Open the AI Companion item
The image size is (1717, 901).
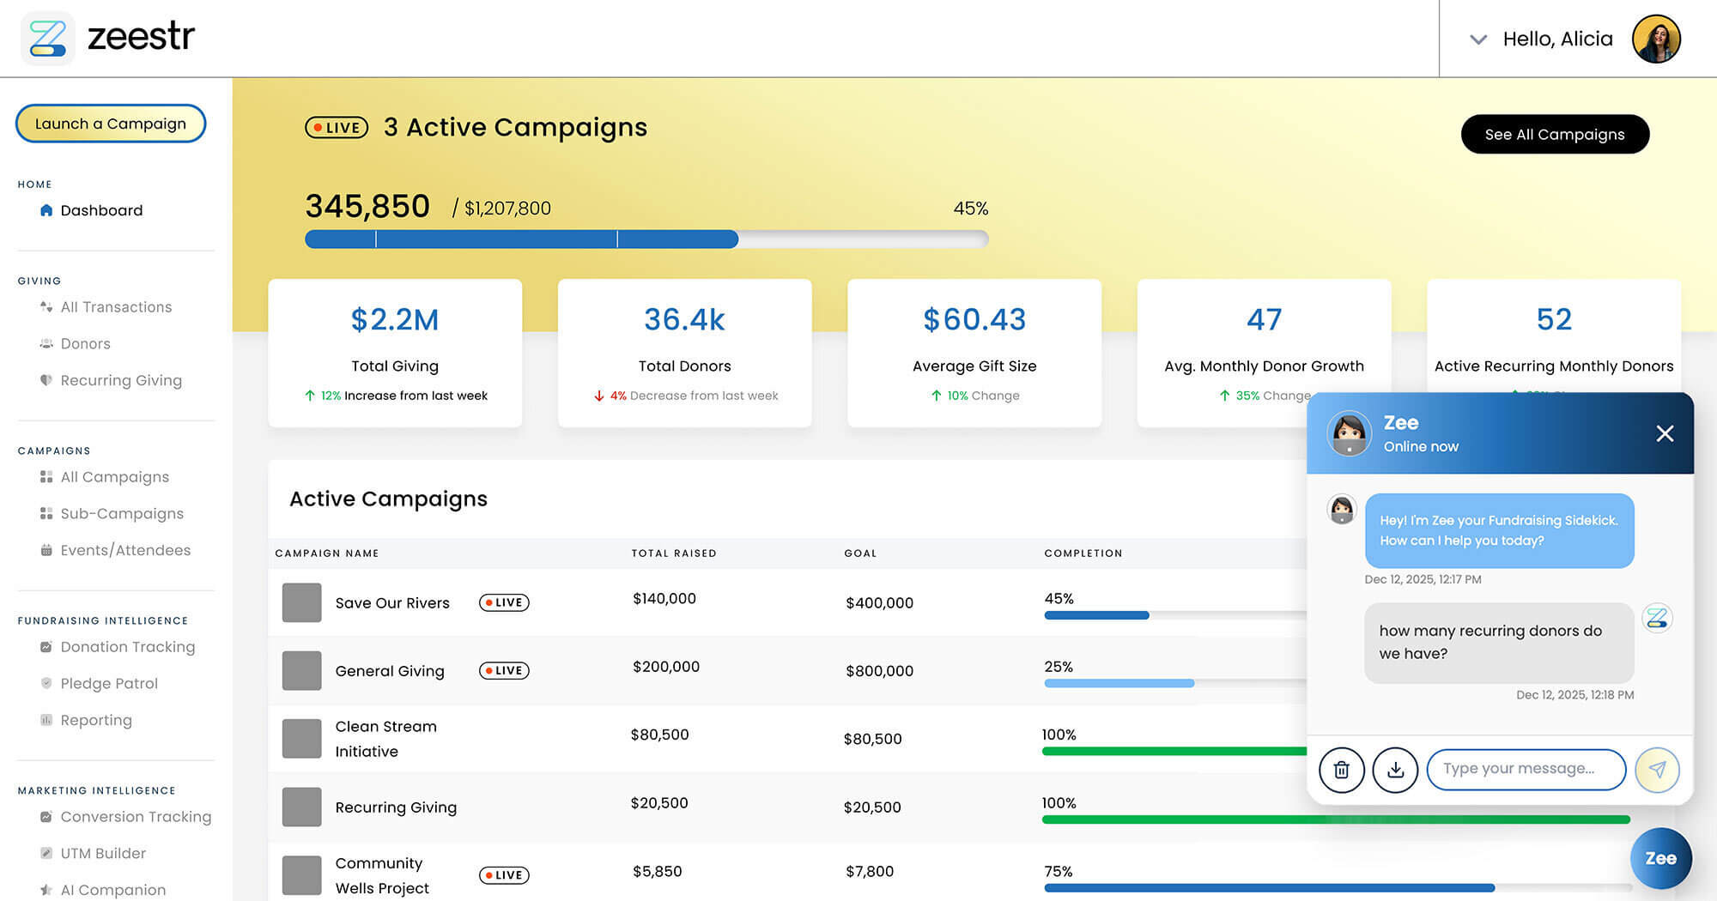(112, 890)
